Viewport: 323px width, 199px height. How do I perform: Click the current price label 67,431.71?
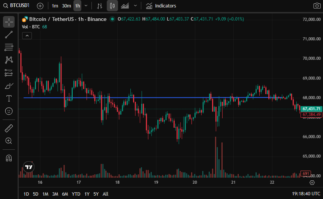pyautogui.click(x=311, y=109)
